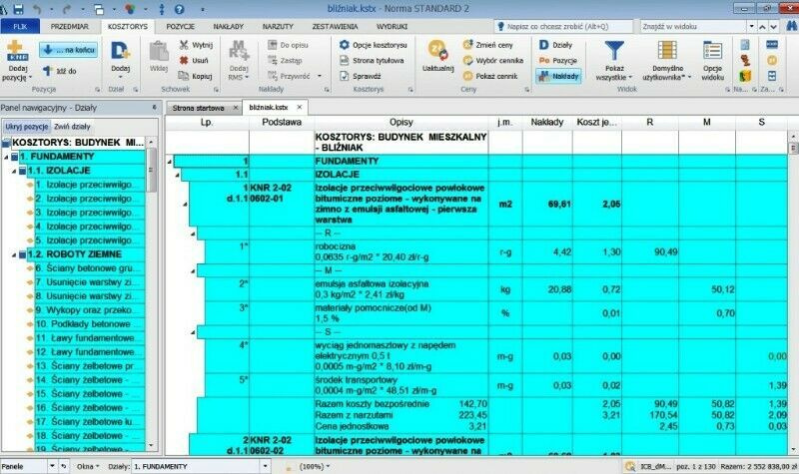Click the Opcje widoku icon
This screenshot has height=474, width=799.
tap(712, 55)
